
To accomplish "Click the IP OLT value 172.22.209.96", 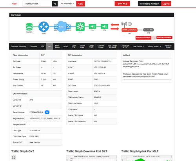I will (100, 67).
